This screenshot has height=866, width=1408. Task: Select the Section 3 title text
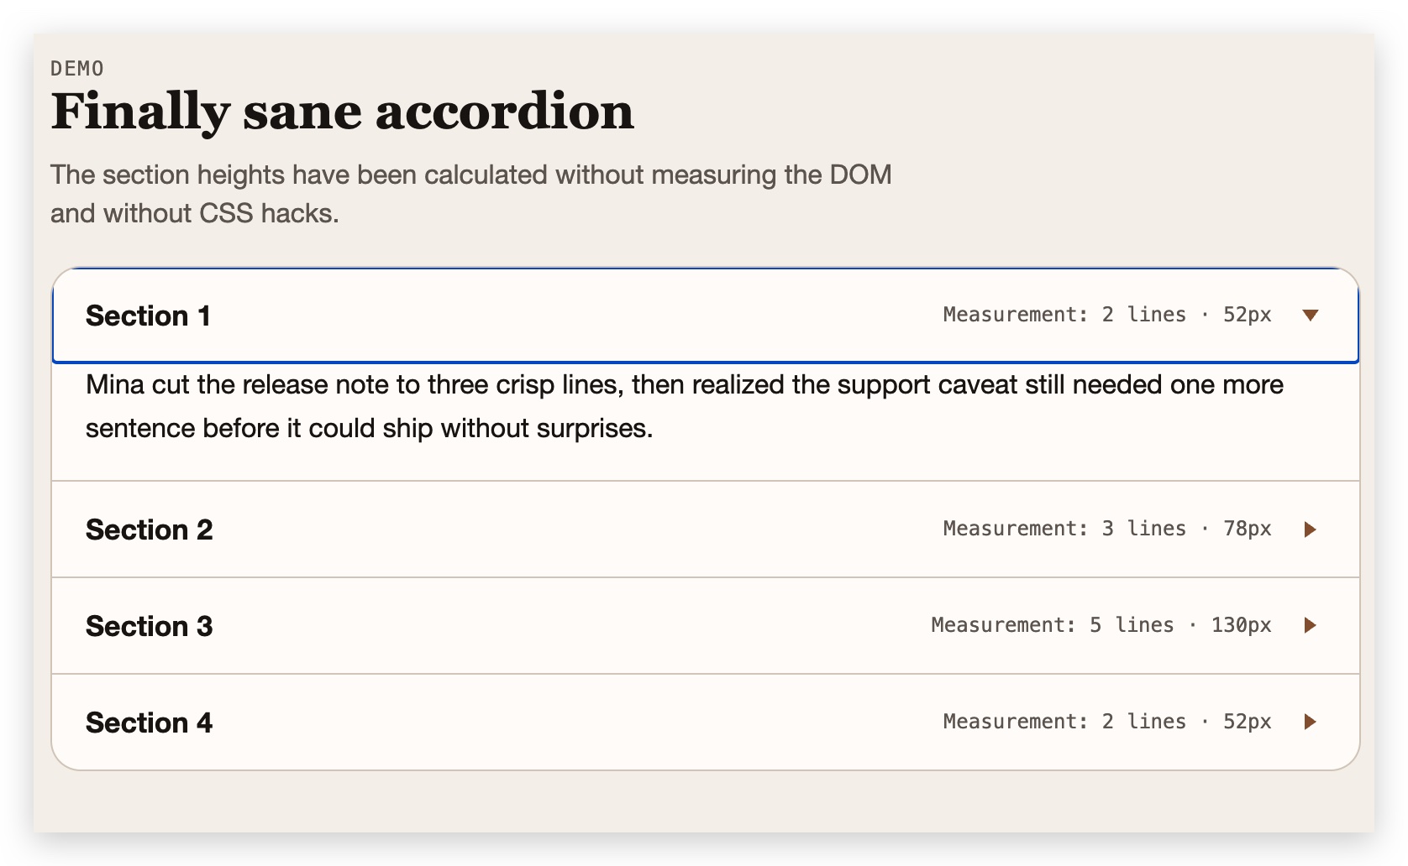150,627
